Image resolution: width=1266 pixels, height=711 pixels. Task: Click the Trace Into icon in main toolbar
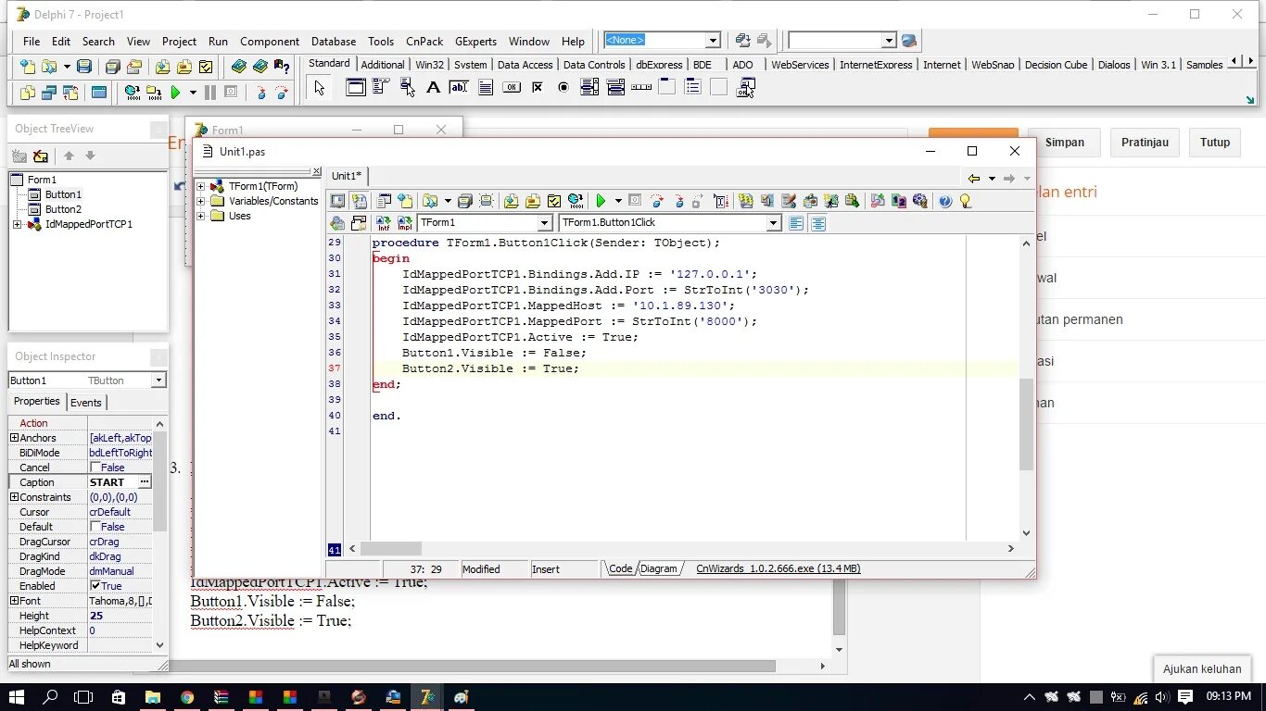pos(261,93)
